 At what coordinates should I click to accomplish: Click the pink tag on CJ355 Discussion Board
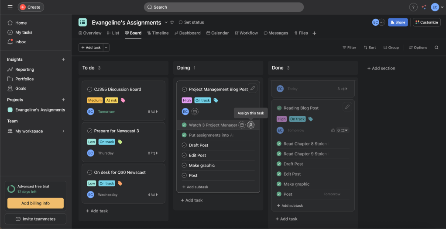tap(123, 100)
